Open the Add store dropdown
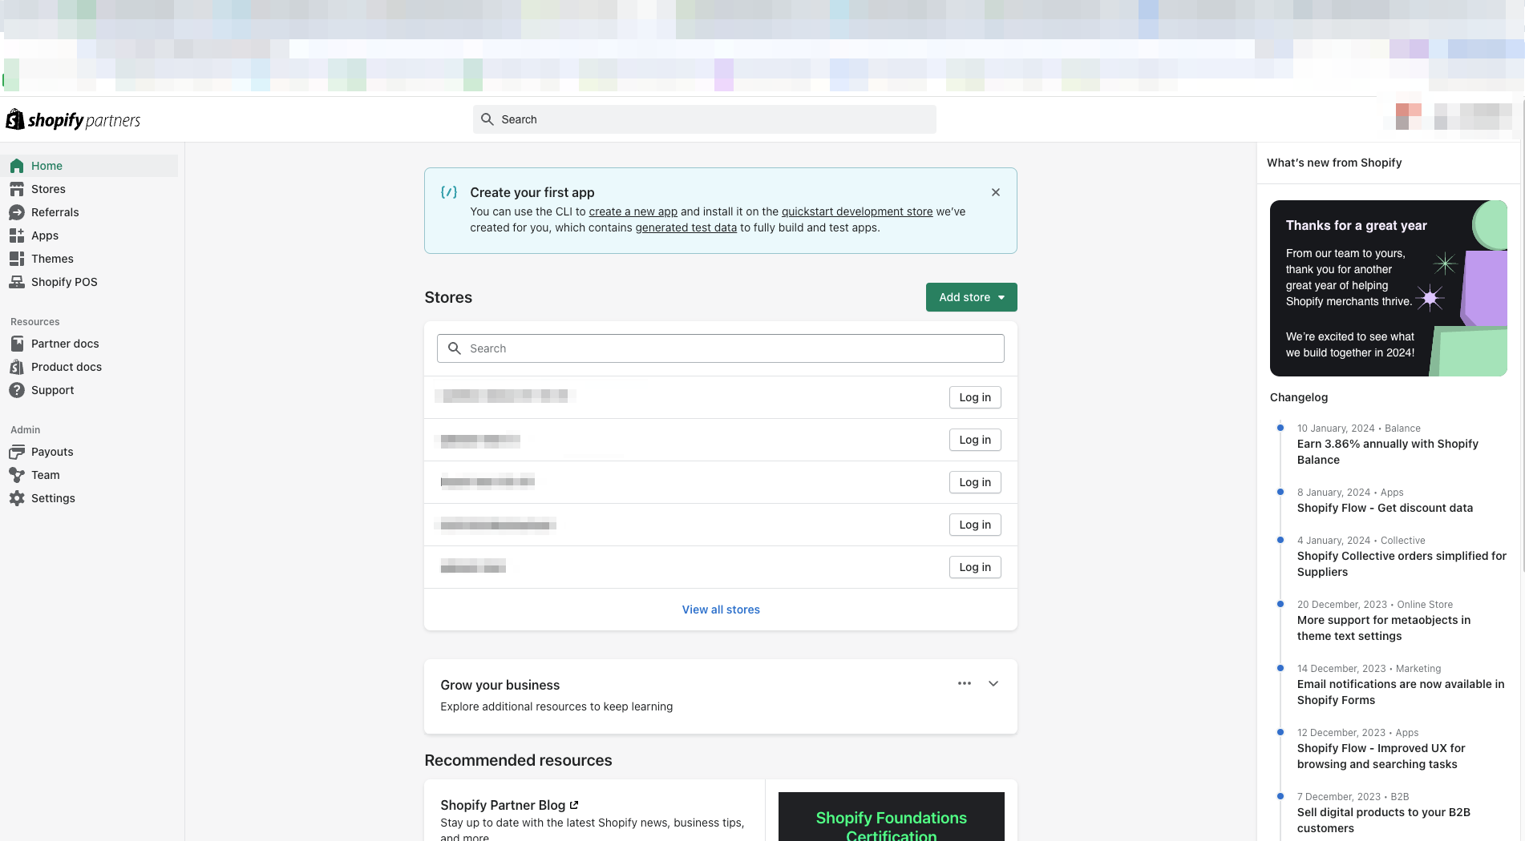The width and height of the screenshot is (1525, 841). coord(972,297)
